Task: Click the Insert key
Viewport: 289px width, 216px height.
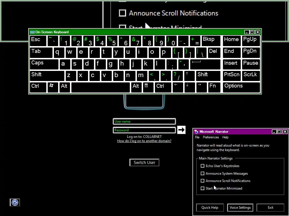Action: [232, 64]
